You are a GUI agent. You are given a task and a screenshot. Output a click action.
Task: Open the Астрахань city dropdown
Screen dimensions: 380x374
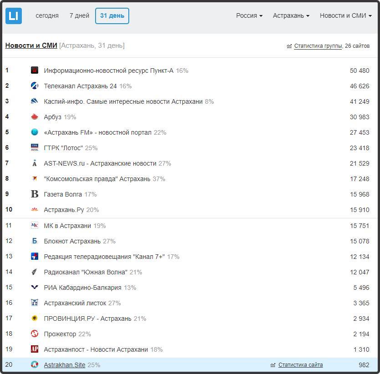291,16
